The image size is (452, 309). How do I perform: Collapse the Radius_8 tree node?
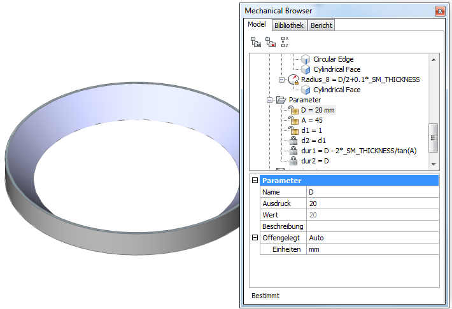click(281, 79)
